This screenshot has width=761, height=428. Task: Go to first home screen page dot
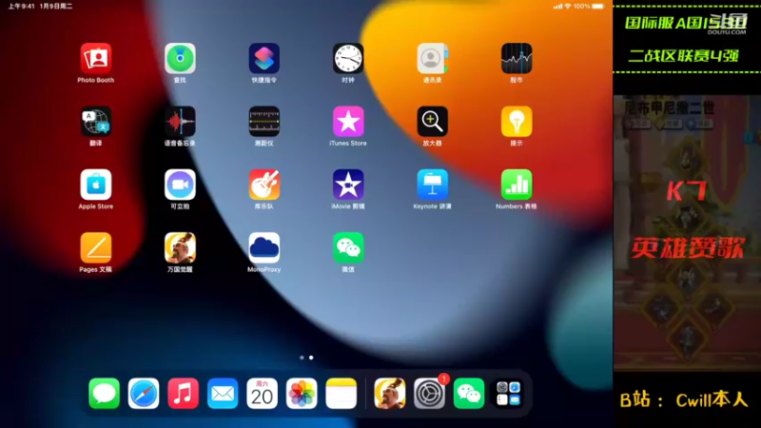coord(302,358)
